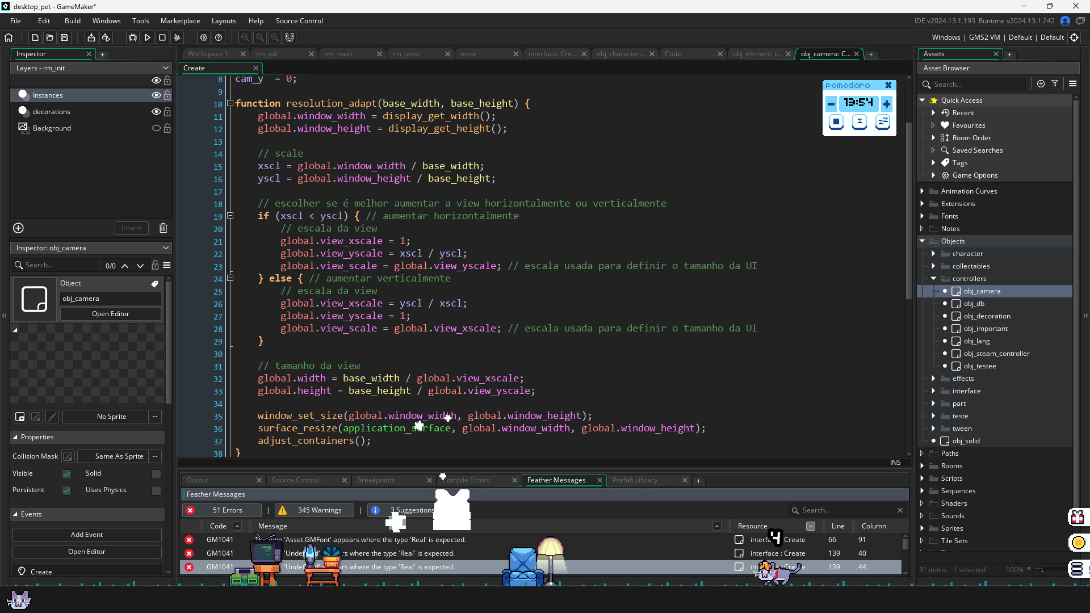Save the project using the save icon
Viewport: 1090px width, 613px height.
[x=64, y=37]
